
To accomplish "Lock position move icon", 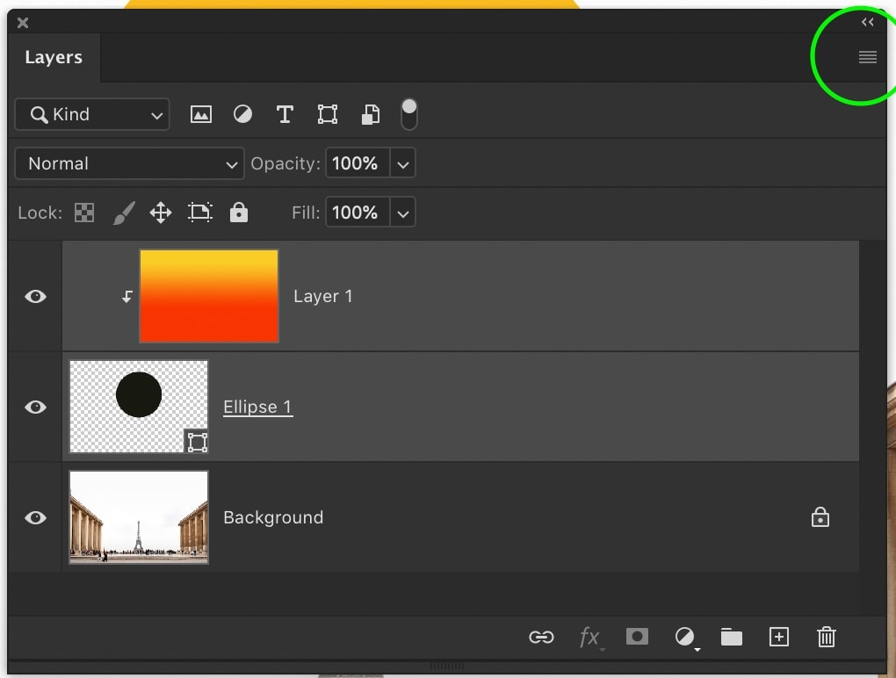I will coord(161,213).
